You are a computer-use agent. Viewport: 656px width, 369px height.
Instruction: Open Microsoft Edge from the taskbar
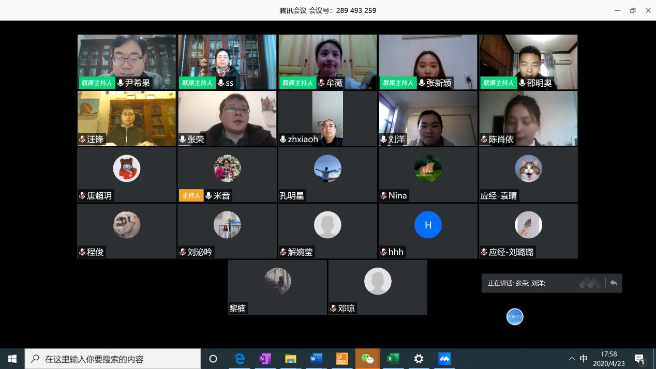240,359
